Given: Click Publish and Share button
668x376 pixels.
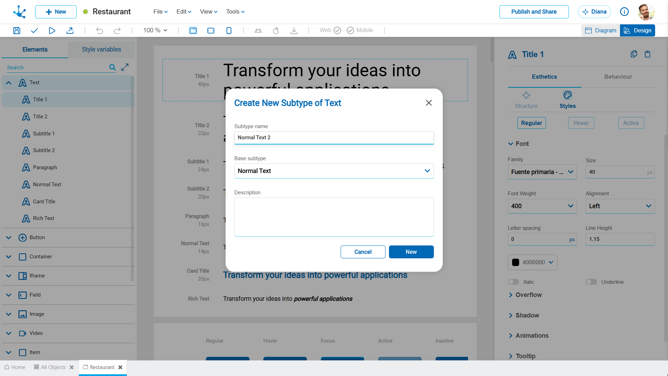Looking at the screenshot, I should tap(534, 12).
